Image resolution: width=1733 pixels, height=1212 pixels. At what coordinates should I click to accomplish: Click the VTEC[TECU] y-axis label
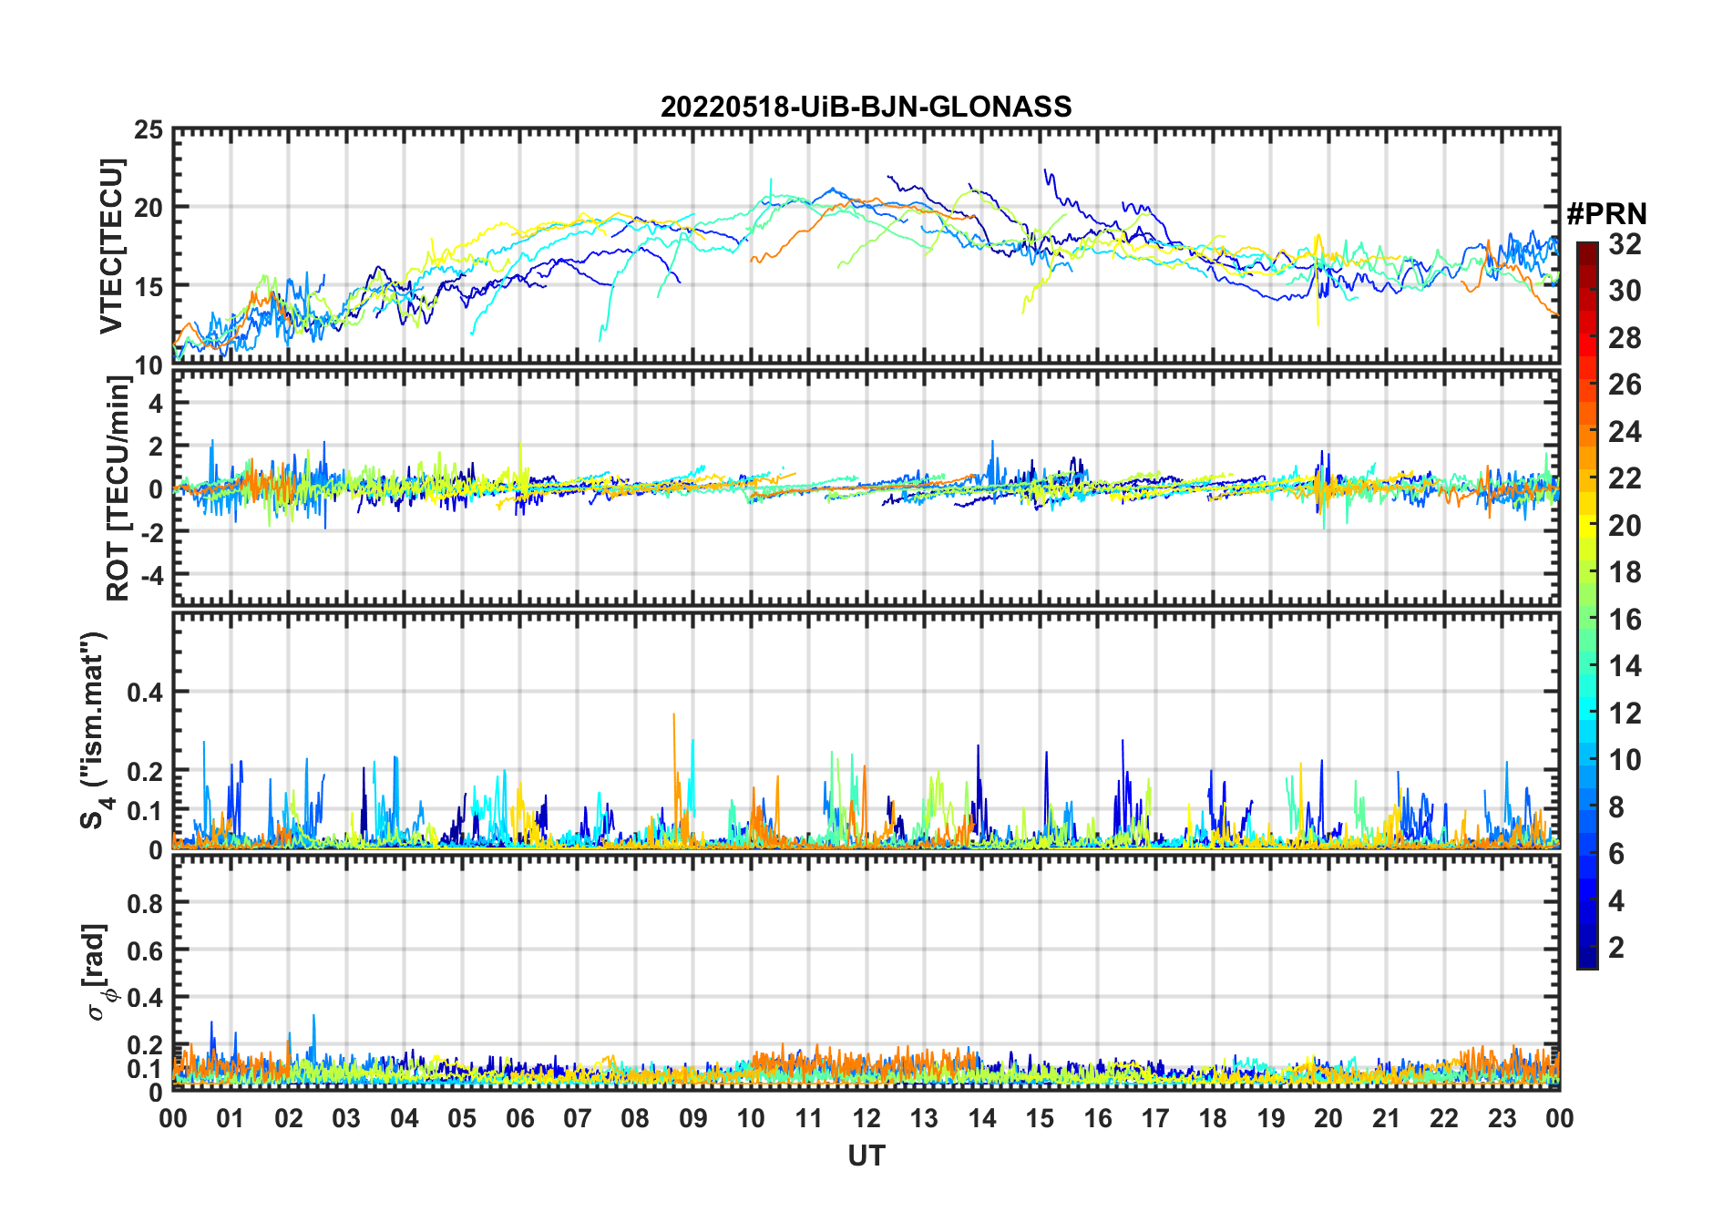click(111, 246)
